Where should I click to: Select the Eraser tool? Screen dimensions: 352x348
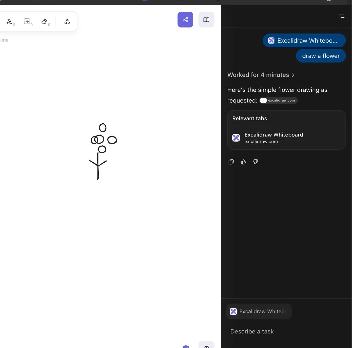click(44, 21)
